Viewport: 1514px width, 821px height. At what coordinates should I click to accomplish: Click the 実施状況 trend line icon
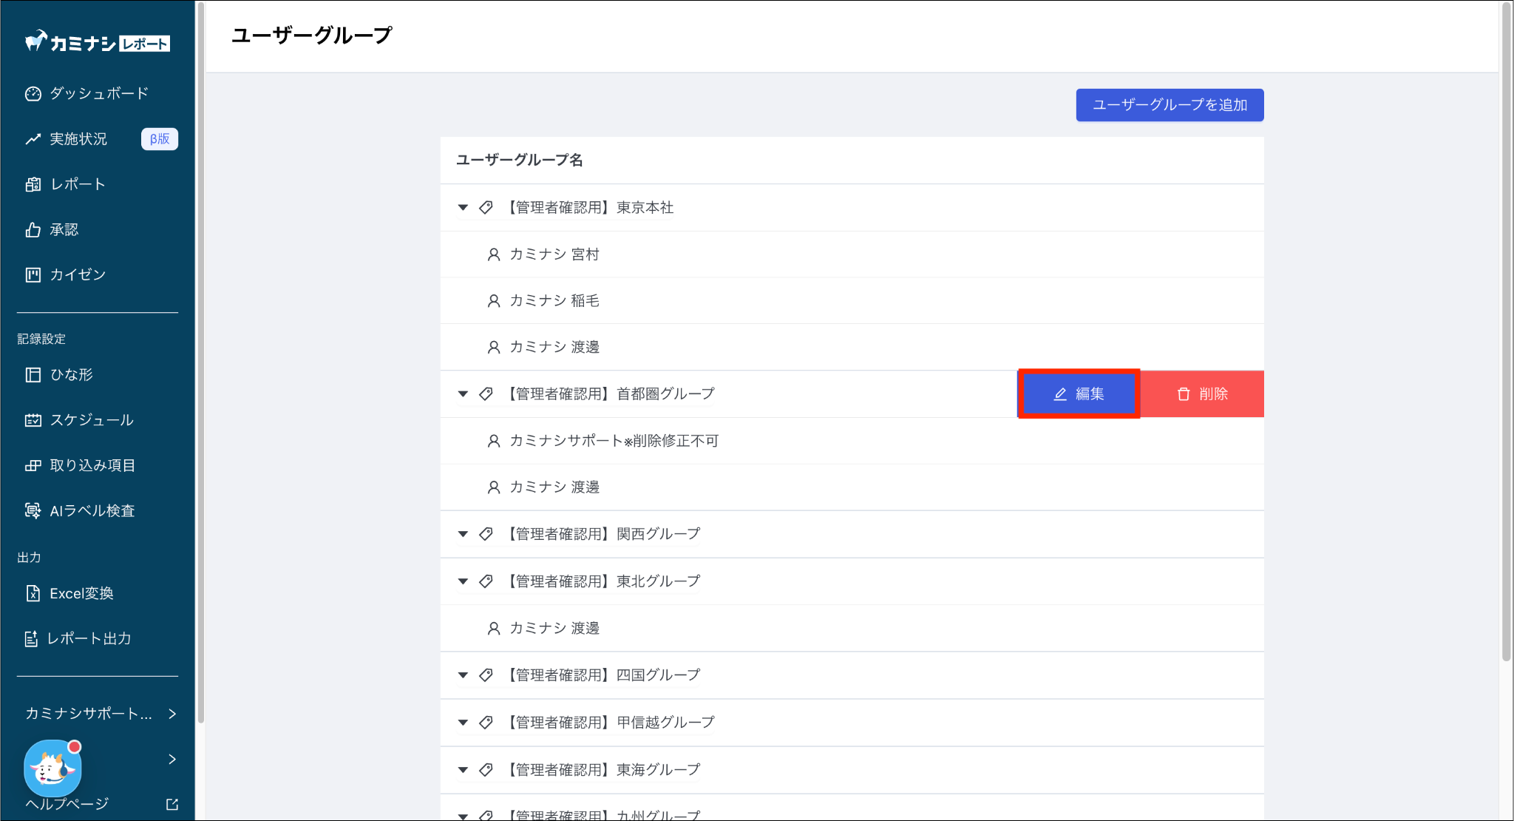tap(33, 139)
